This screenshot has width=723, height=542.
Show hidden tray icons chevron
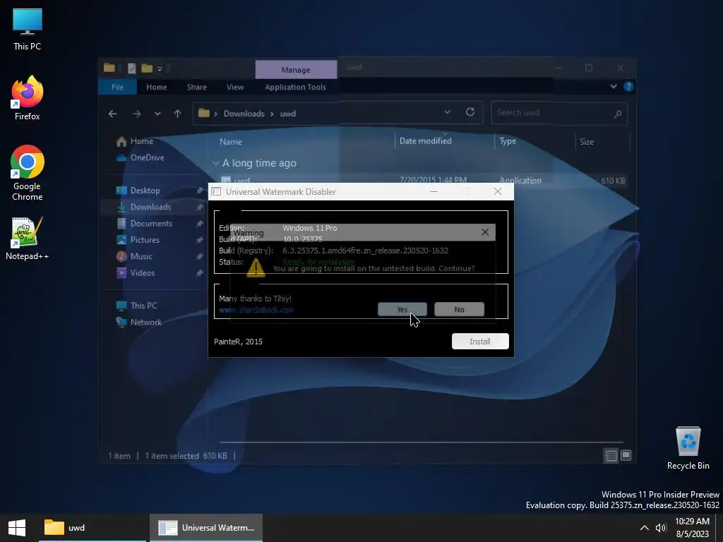tap(644, 528)
